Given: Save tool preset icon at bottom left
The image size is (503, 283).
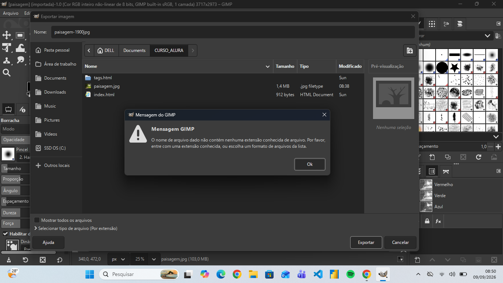Looking at the screenshot, I should tap(8, 260).
